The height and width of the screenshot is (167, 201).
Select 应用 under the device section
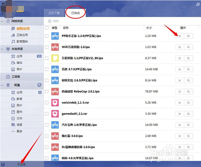pyautogui.click(x=17, y=92)
